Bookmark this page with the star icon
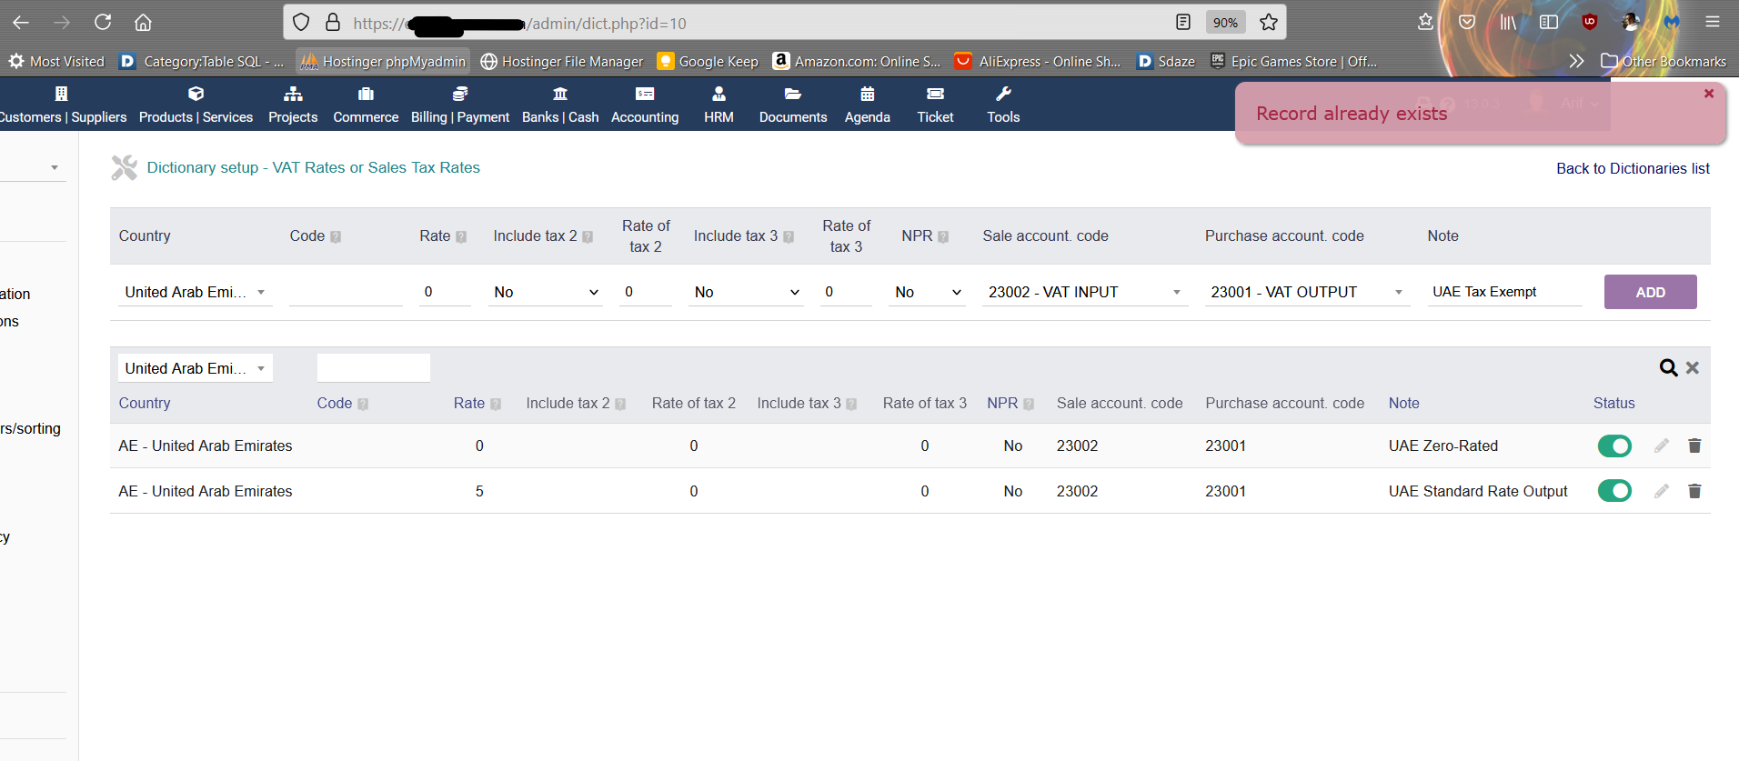The height and width of the screenshot is (761, 1739). coord(1269,23)
